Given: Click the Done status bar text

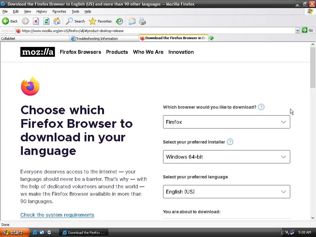Looking at the screenshot, I should 6,225.
